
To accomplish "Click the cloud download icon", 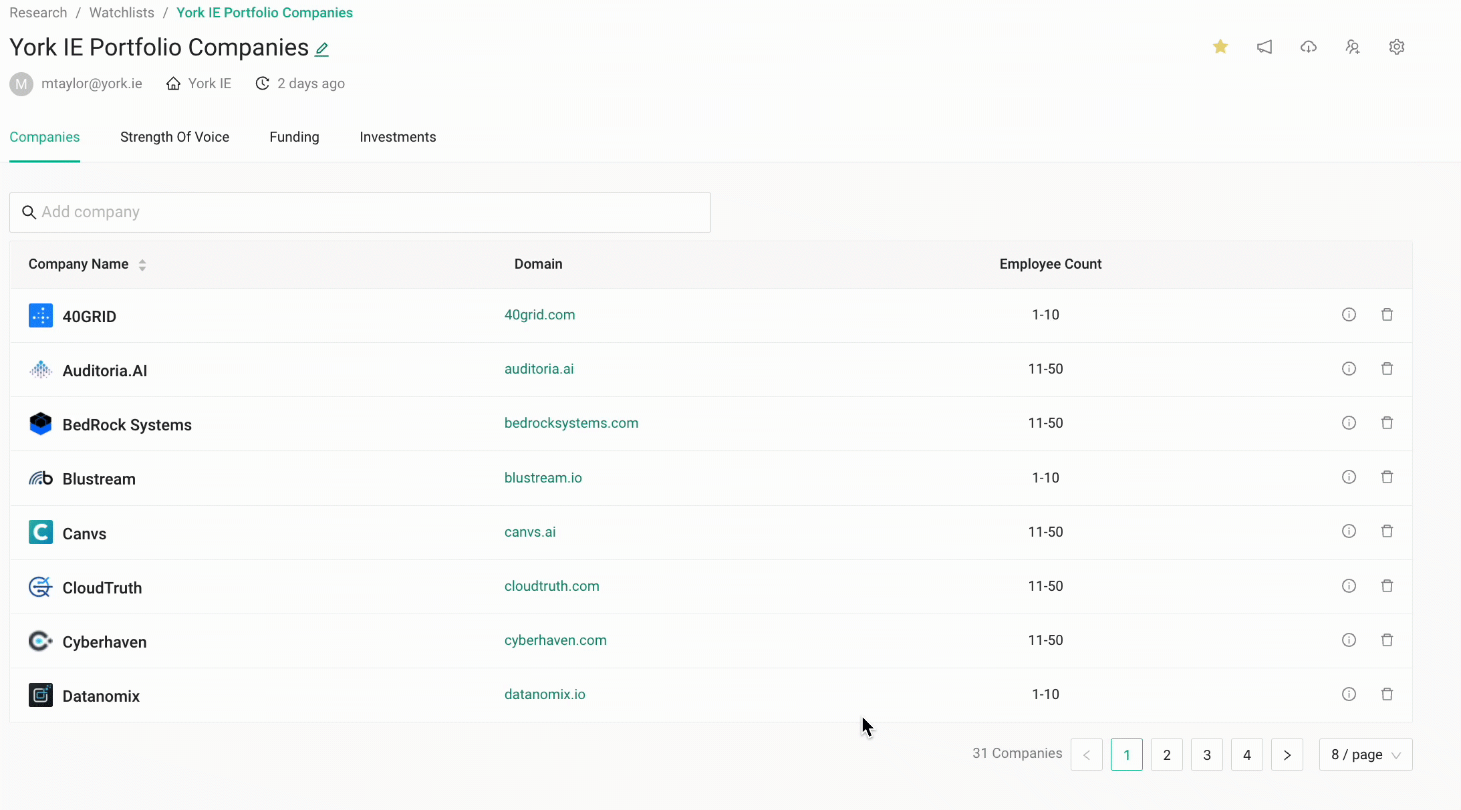I will tap(1309, 47).
